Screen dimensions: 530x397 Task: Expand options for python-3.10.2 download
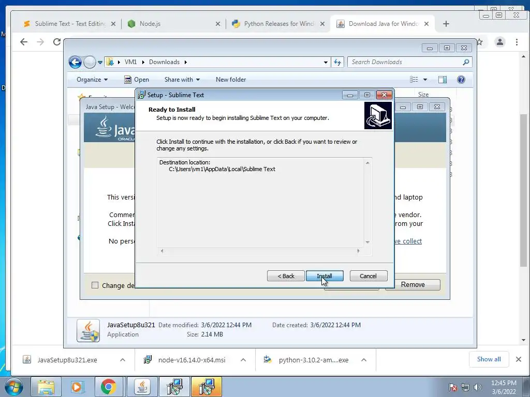[x=364, y=360]
